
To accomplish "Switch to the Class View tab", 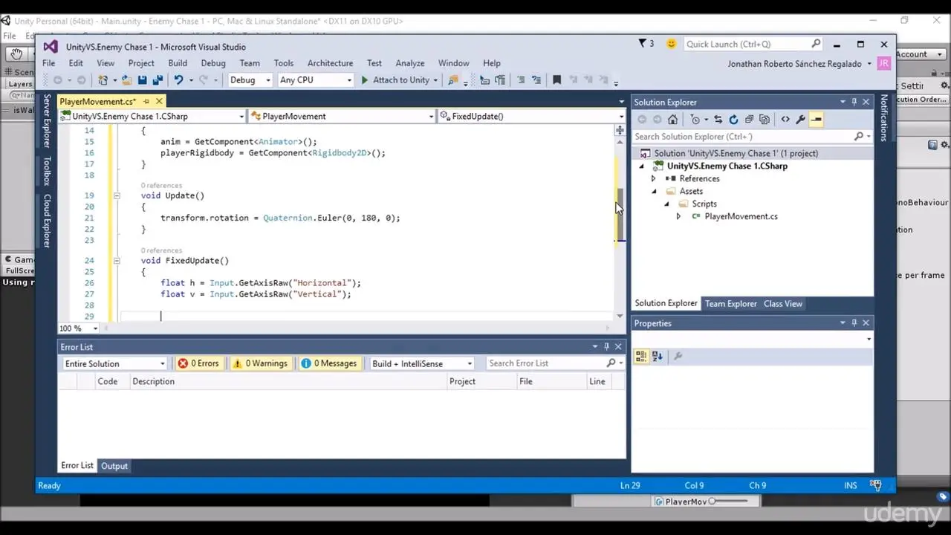I will 783,303.
